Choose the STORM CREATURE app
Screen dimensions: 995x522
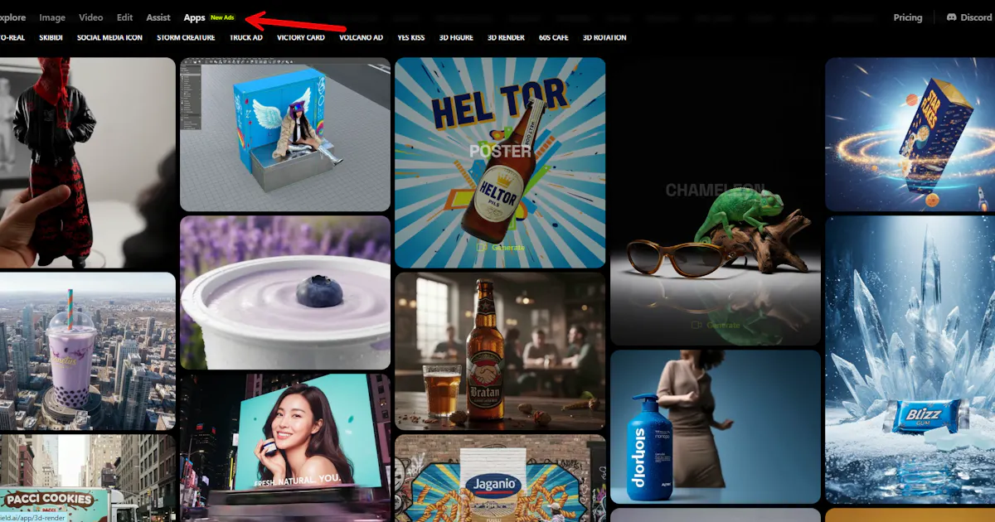[x=186, y=37]
